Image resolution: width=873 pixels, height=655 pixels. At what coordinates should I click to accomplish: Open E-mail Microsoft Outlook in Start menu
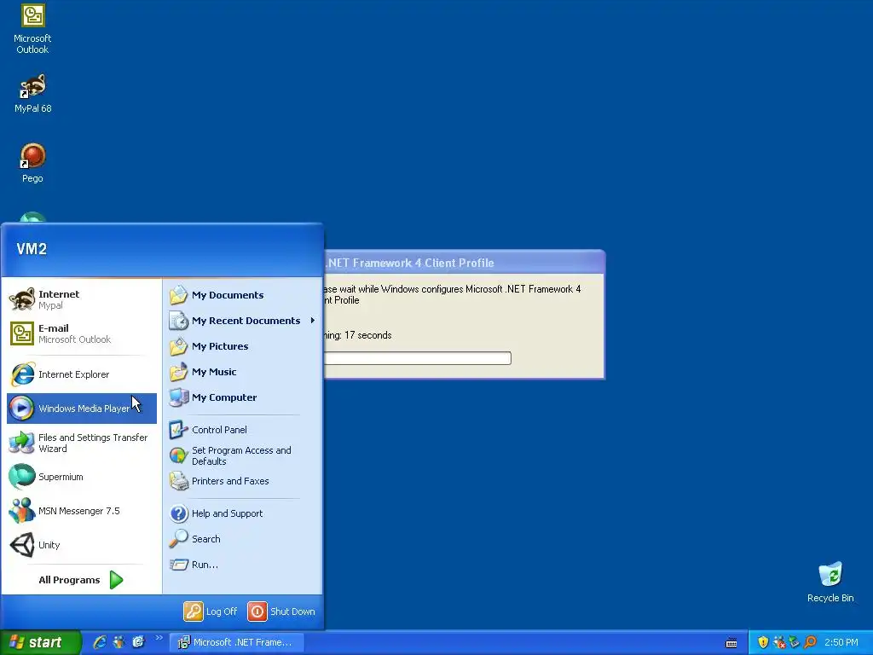point(82,333)
